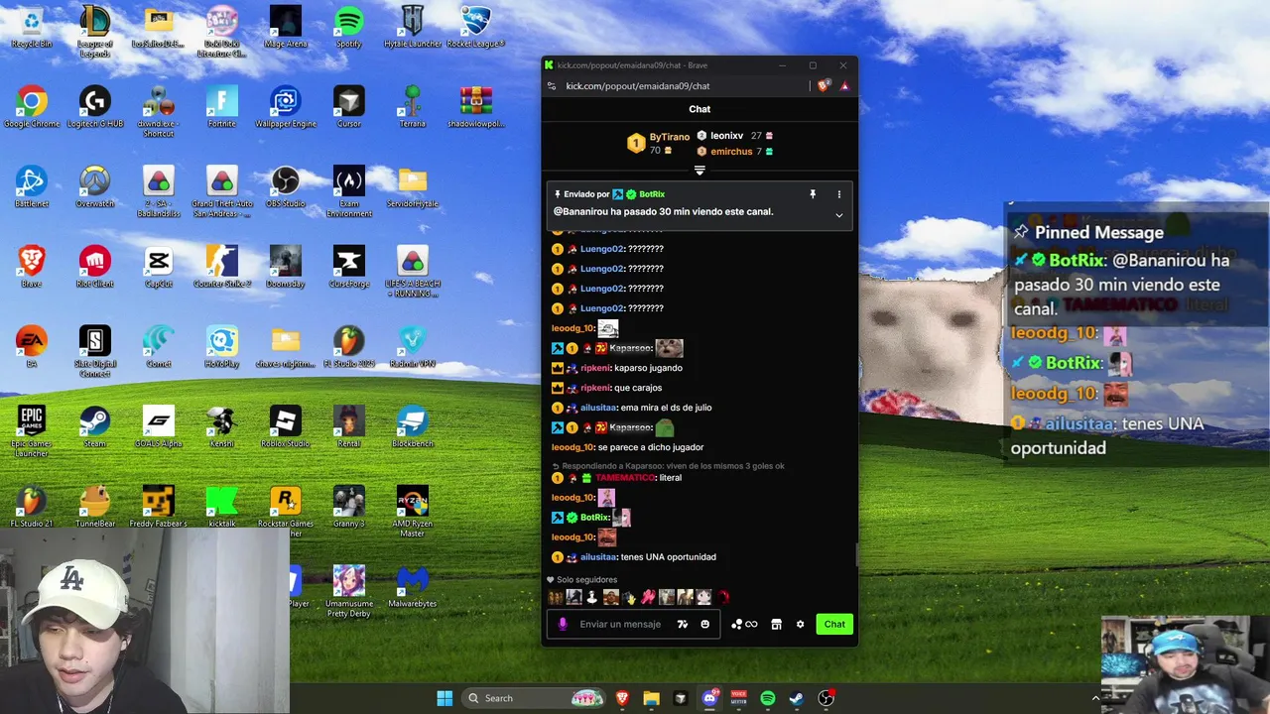Select Google Chrome desktop icon
Viewport: 1270px width, 714px height.
(32, 107)
